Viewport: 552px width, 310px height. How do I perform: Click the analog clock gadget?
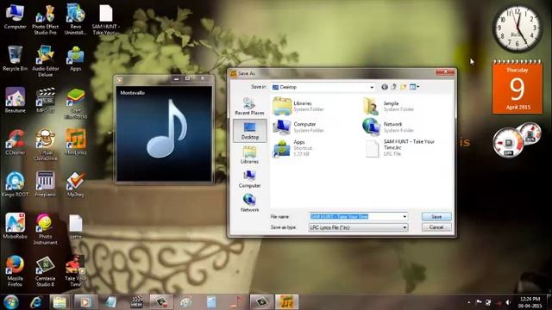pyautogui.click(x=517, y=28)
